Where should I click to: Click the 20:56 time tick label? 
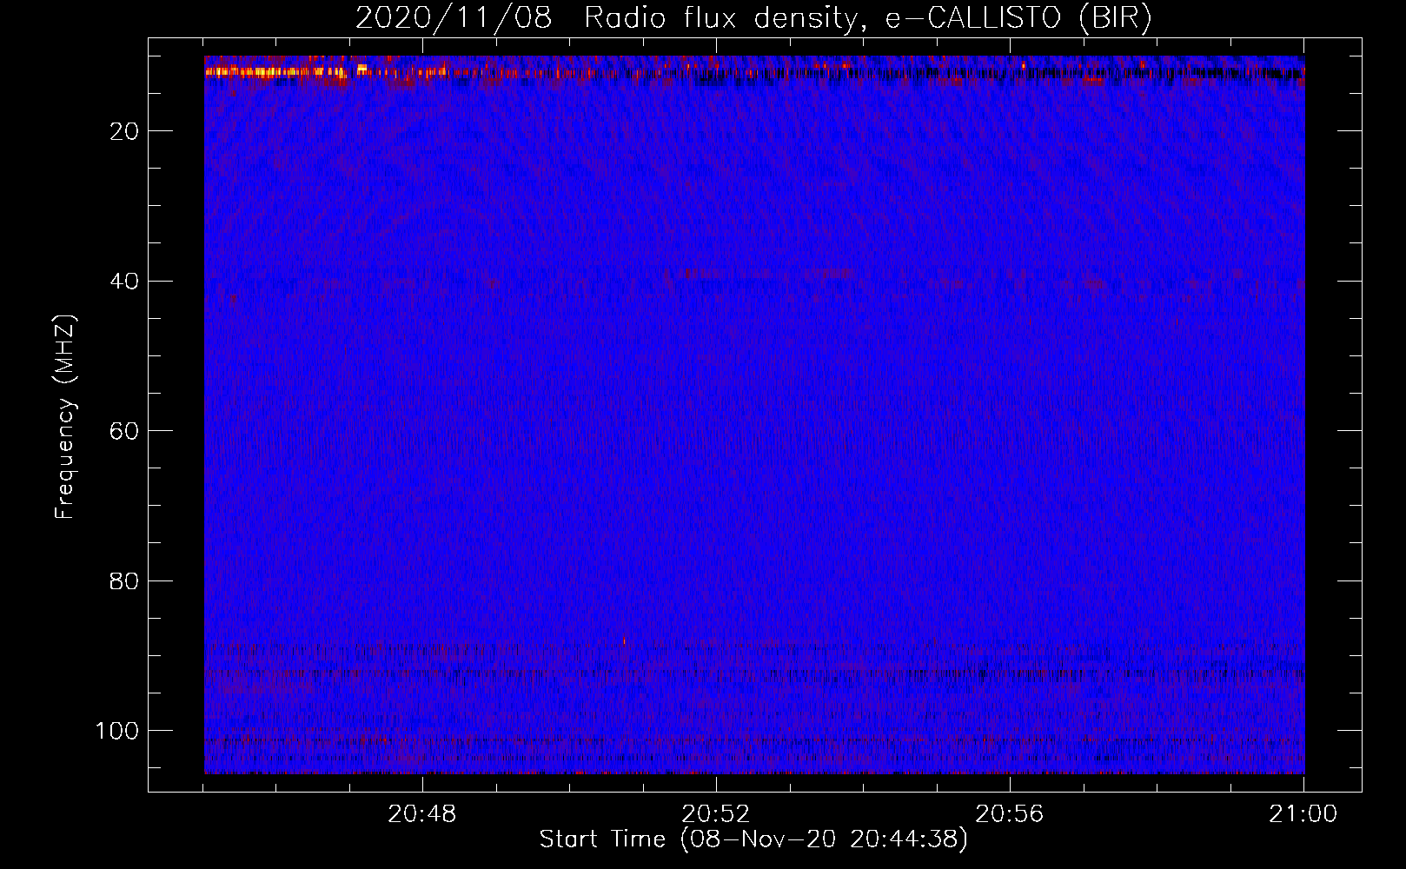(1010, 814)
